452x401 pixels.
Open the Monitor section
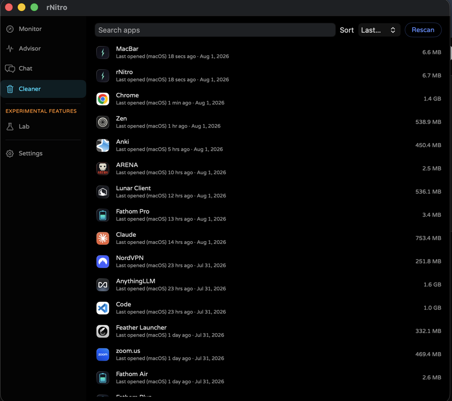[43, 29]
